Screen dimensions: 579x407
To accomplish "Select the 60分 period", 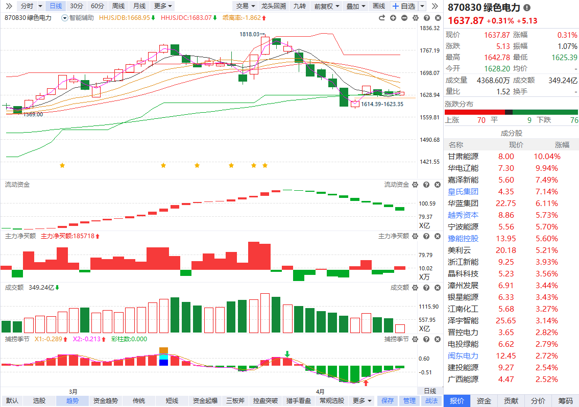I will [97, 6].
